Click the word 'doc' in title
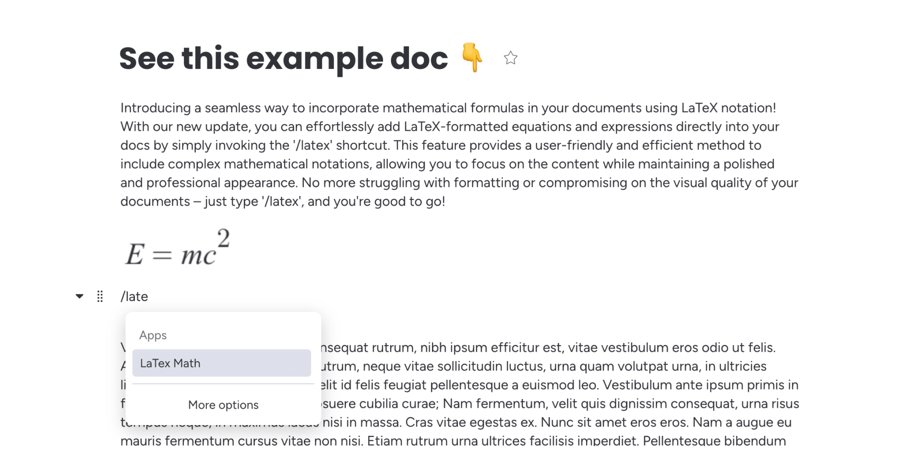 [419, 58]
